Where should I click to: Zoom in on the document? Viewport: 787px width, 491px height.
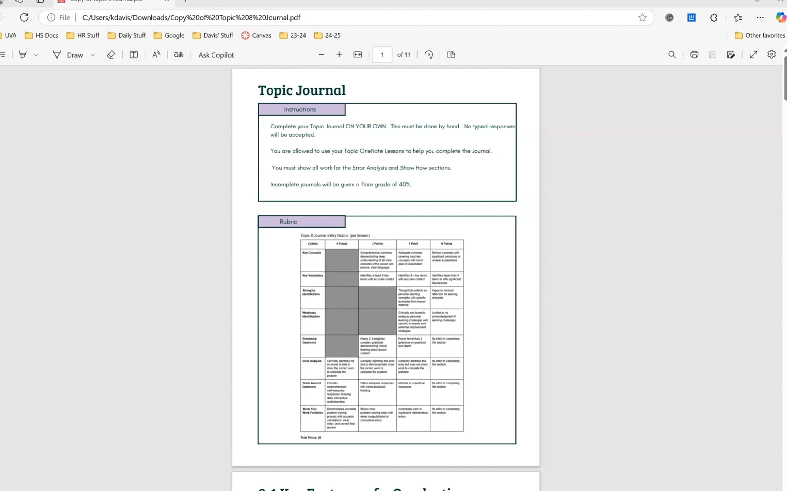coord(339,55)
